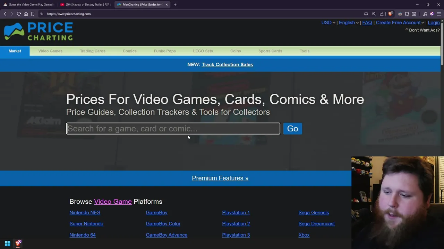
Task: Go back using the browser back arrow
Action: point(5,14)
